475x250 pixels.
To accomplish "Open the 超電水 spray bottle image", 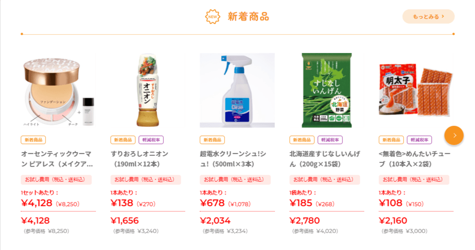I will pyautogui.click(x=237, y=91).
